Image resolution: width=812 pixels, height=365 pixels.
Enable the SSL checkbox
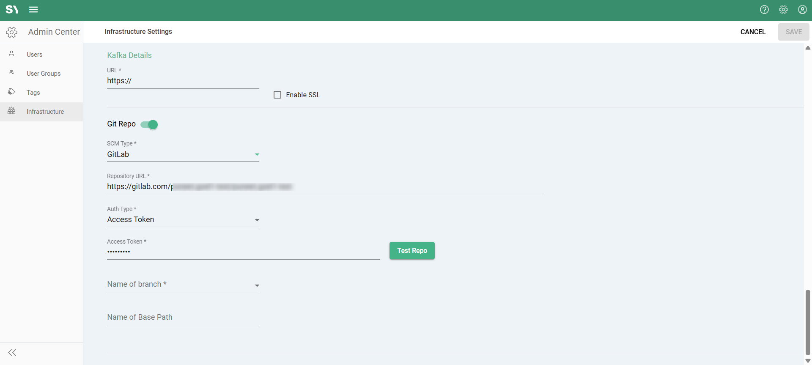coord(277,95)
